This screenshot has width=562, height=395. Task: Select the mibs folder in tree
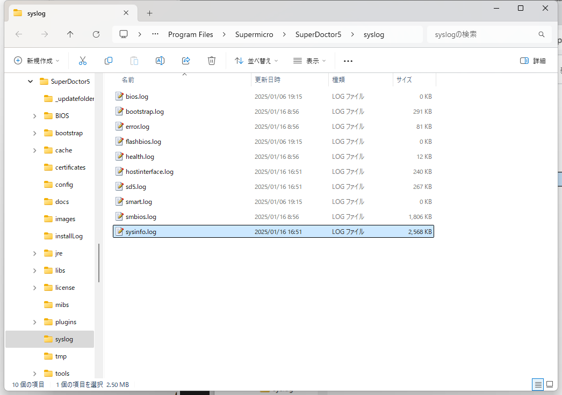[56, 305]
